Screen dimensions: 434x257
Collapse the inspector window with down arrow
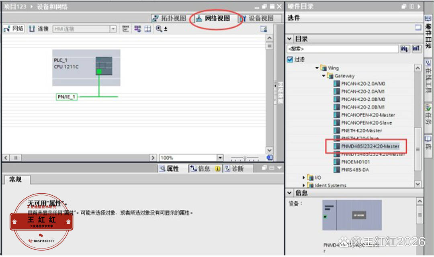click(279, 168)
